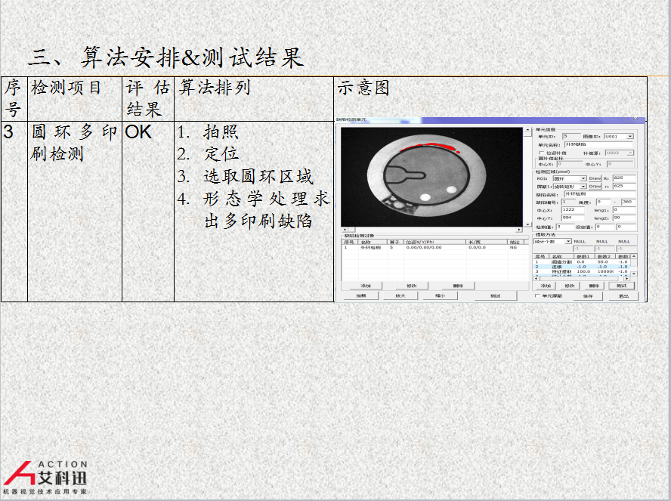Select 外环检测 row in defect table
Screen dimensions: 671x501
pyautogui.click(x=434, y=247)
